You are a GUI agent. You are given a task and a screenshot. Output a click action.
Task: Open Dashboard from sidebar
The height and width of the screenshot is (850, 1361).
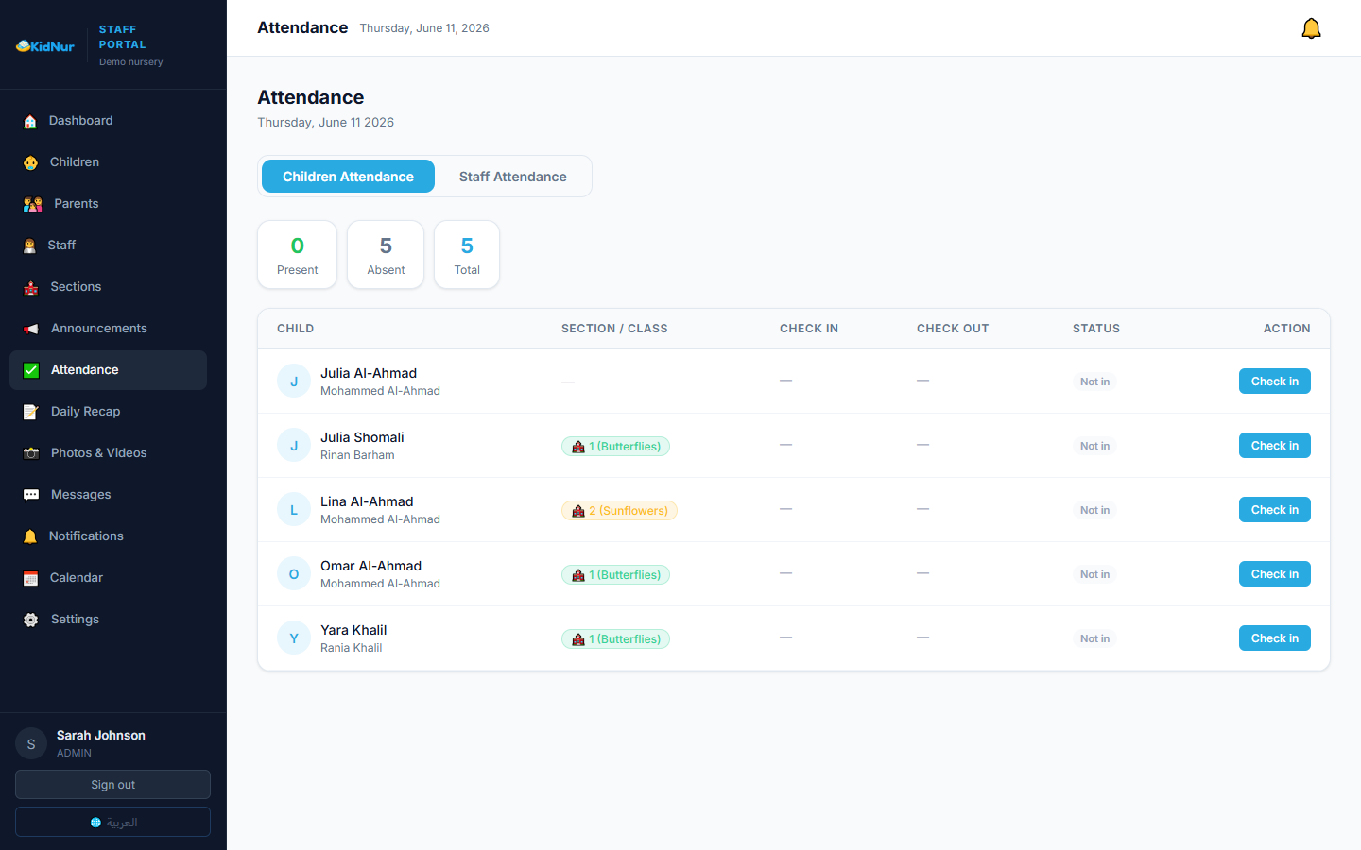tap(108, 121)
